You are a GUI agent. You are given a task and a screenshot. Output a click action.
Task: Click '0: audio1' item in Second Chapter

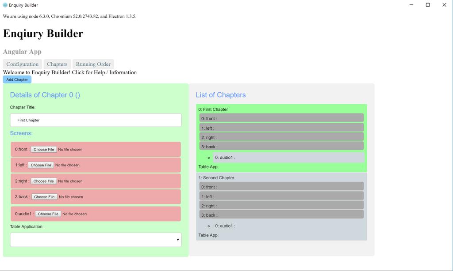288,226
